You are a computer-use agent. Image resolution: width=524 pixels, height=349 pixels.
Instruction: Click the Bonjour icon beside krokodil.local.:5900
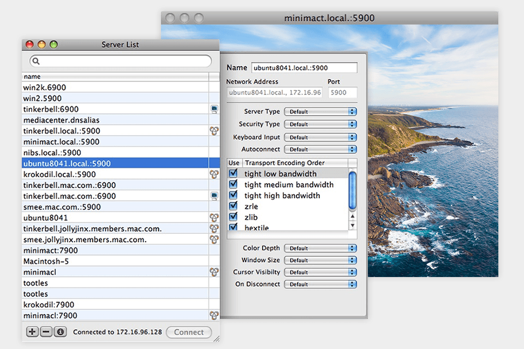[213, 174]
